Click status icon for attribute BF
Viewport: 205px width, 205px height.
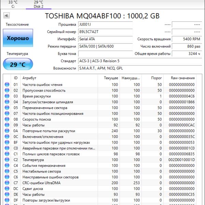coord(7,142)
